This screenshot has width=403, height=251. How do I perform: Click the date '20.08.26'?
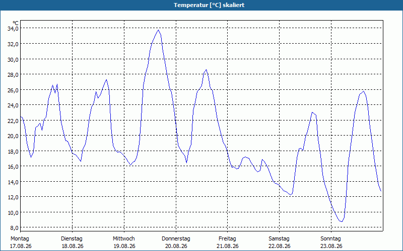[176, 246]
